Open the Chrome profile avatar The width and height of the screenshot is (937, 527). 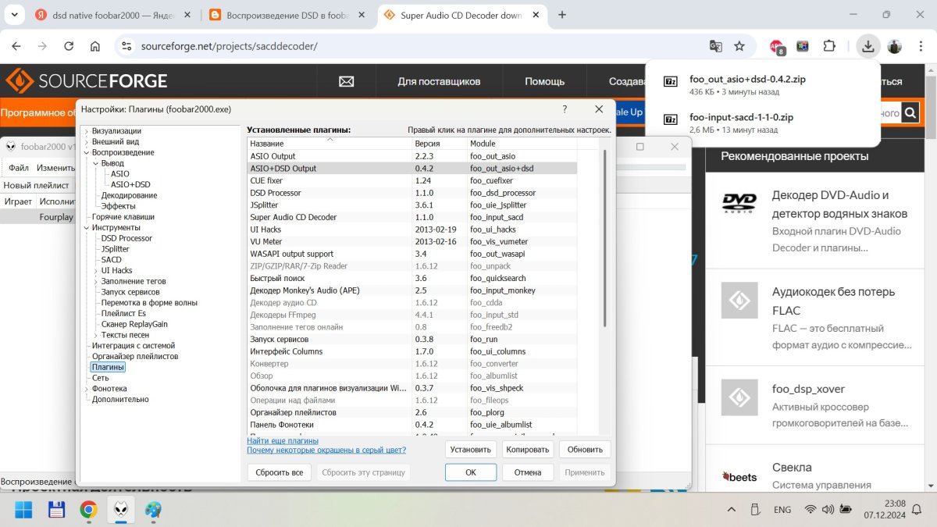(x=895, y=46)
